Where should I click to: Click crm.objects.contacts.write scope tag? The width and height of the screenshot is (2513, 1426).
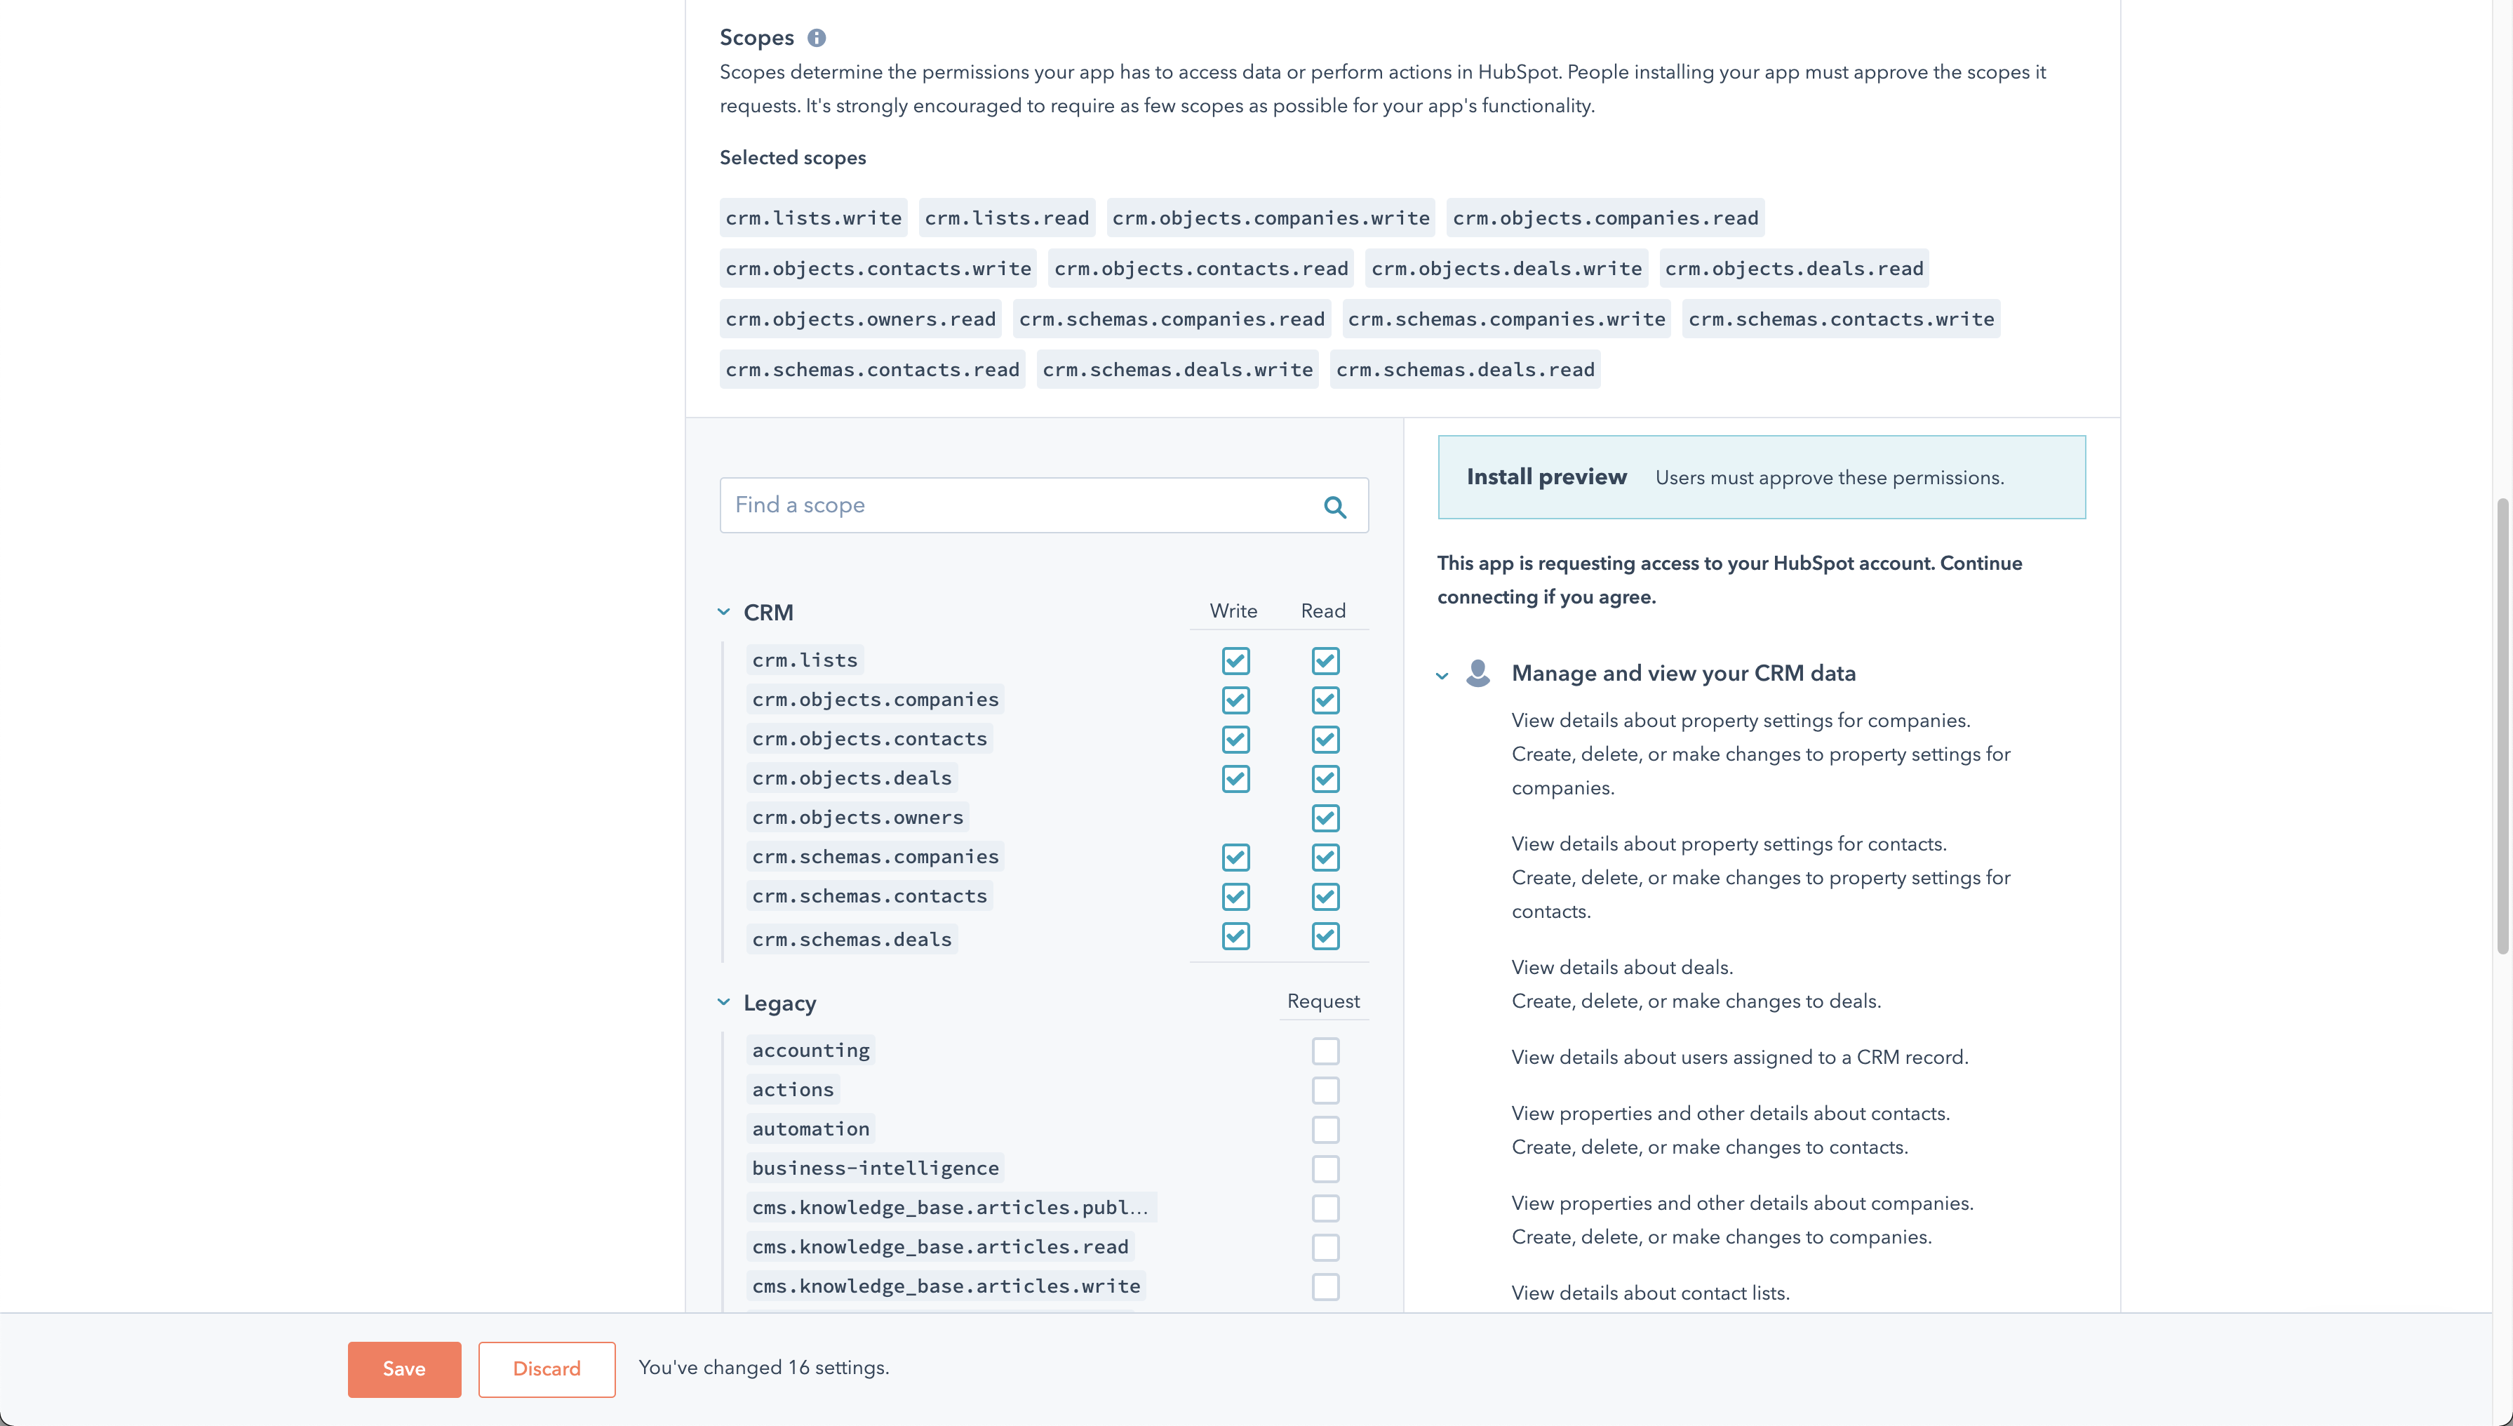878,268
